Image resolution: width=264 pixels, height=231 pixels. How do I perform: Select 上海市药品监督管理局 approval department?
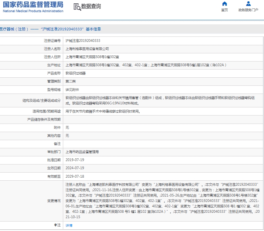coord(82,152)
